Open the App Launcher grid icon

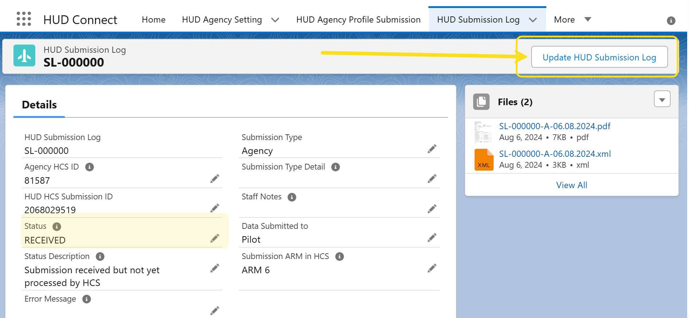point(24,19)
